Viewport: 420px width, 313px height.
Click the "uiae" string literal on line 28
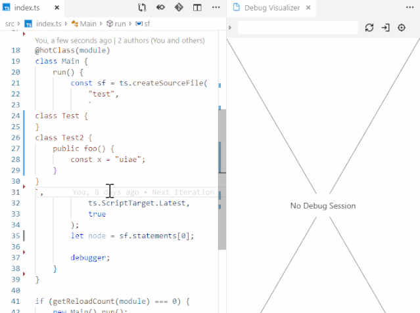[x=128, y=159]
